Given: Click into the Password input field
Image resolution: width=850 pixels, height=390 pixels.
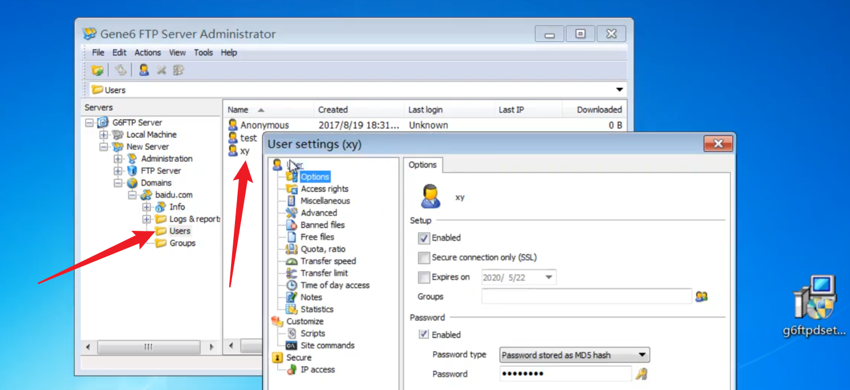Looking at the screenshot, I should pos(565,374).
